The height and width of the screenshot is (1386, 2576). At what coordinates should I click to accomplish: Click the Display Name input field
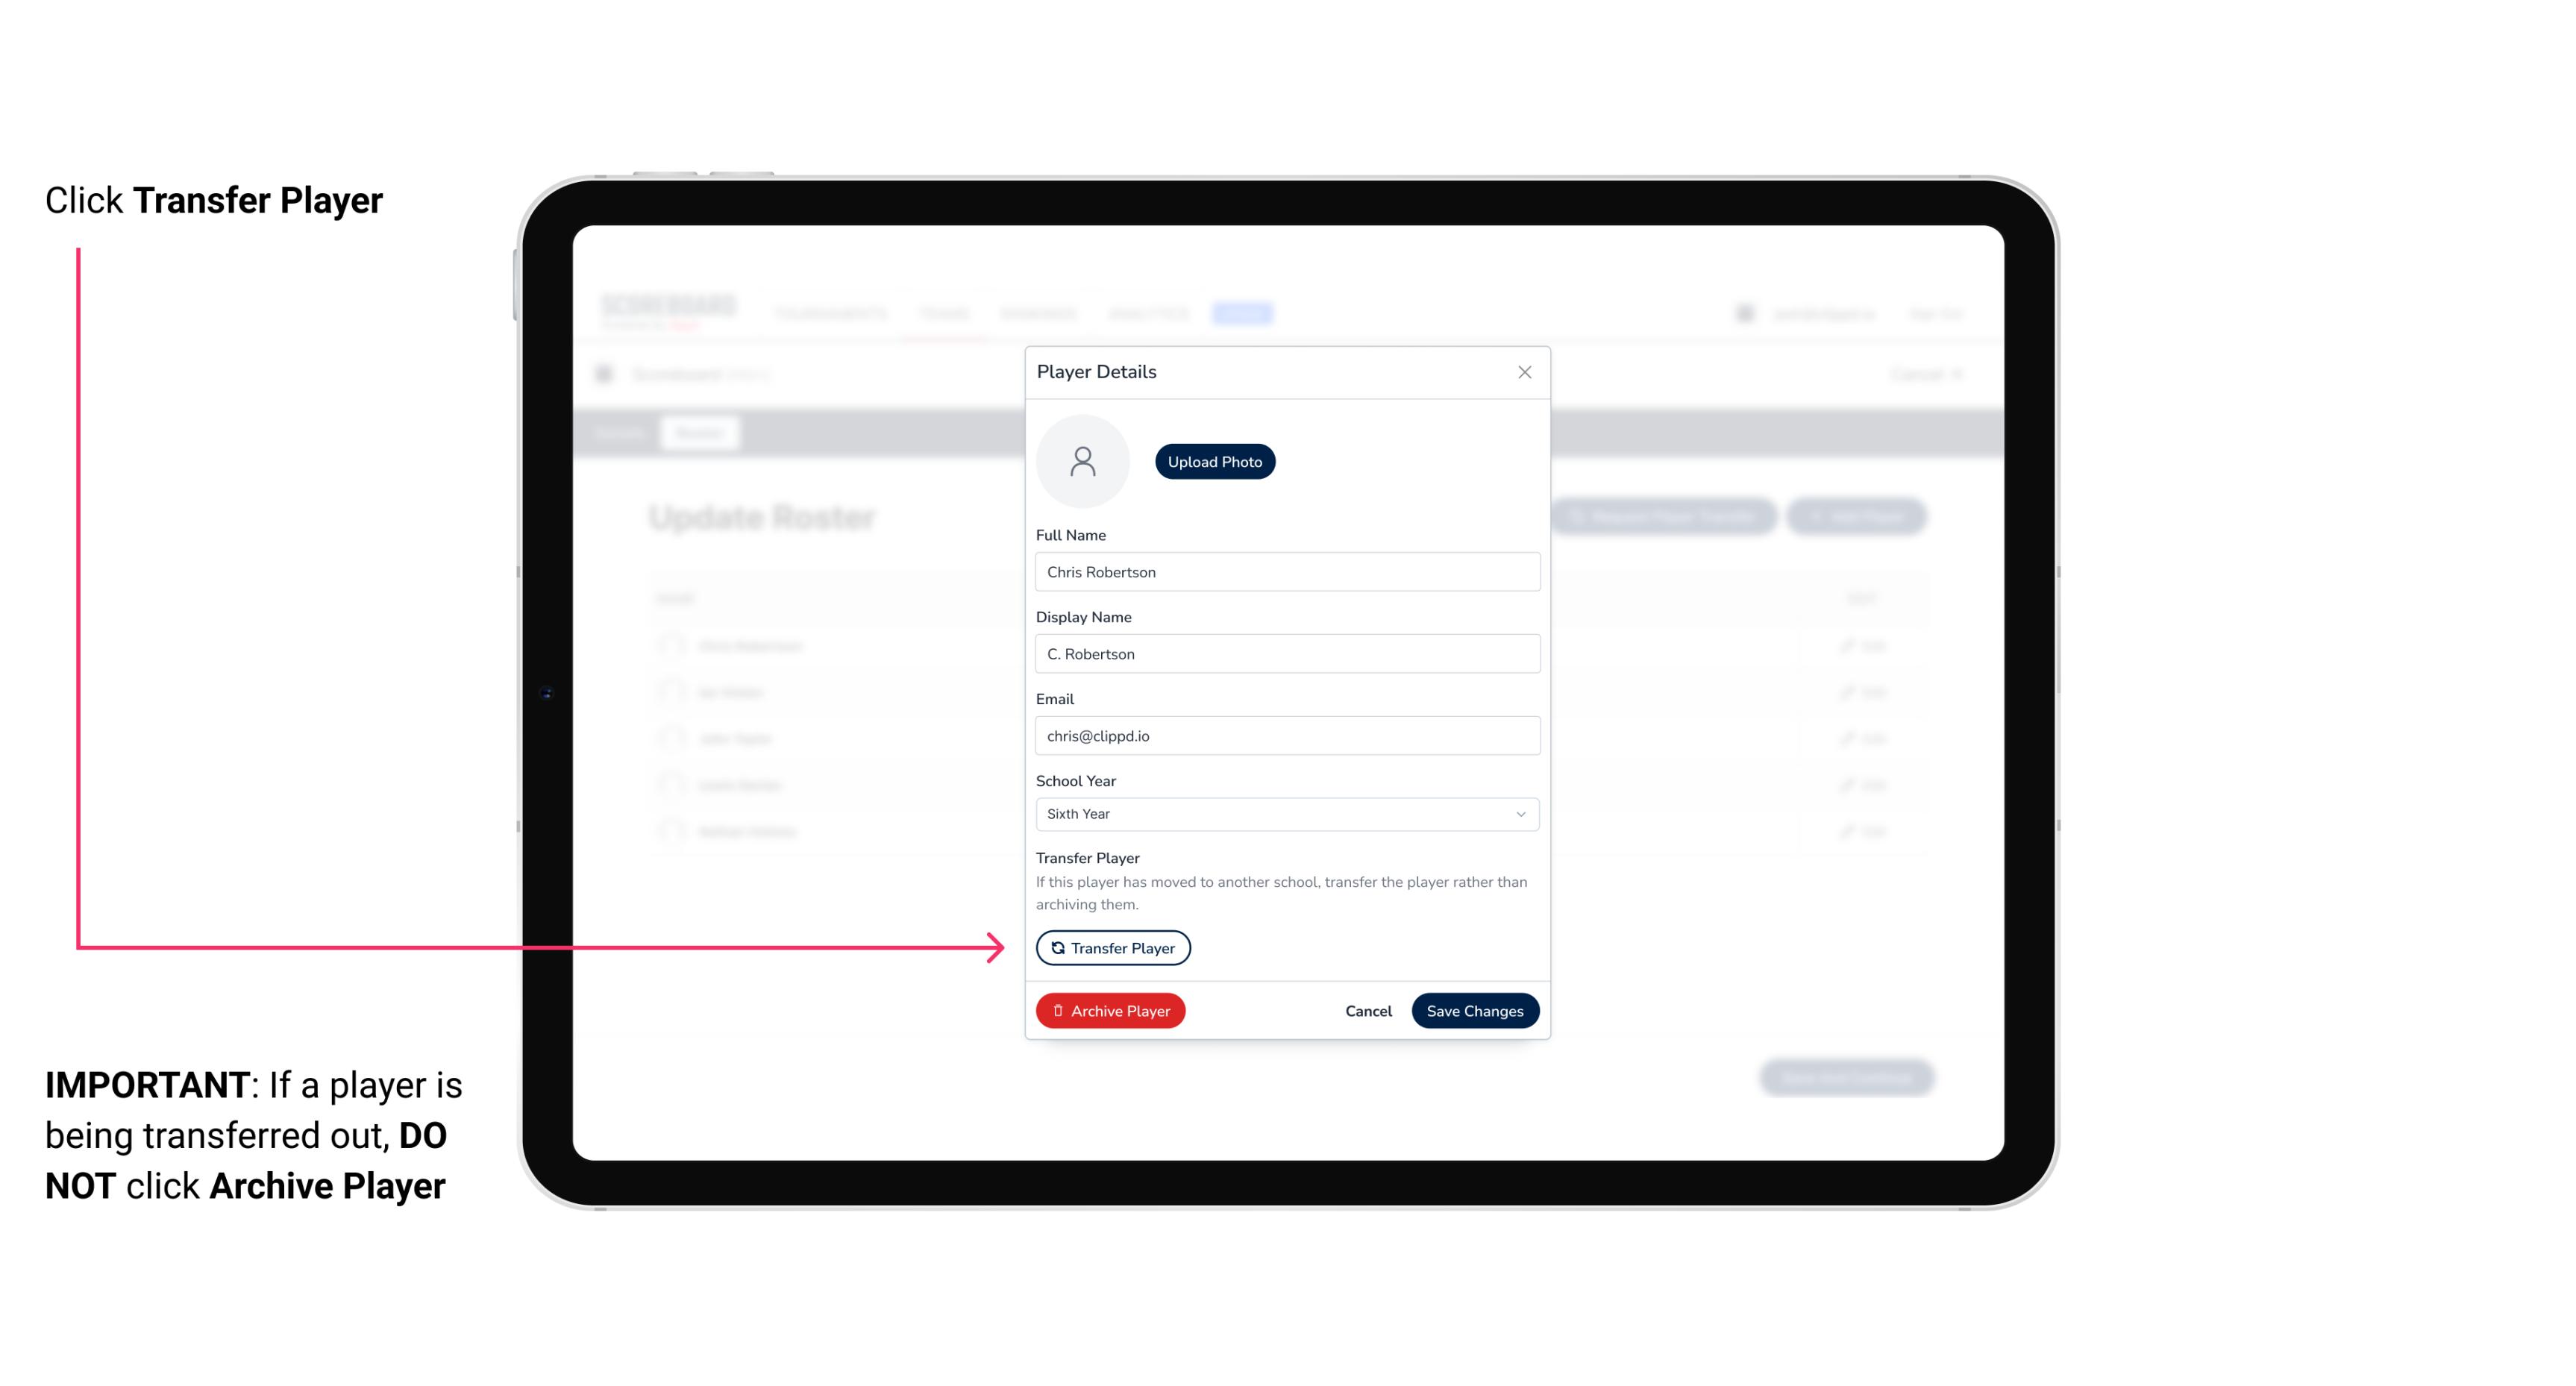click(1285, 653)
